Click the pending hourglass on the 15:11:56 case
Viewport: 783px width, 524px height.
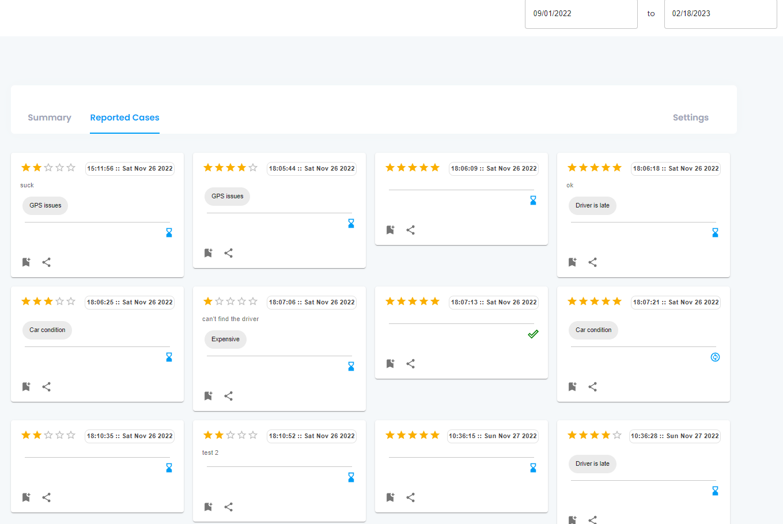tap(169, 233)
